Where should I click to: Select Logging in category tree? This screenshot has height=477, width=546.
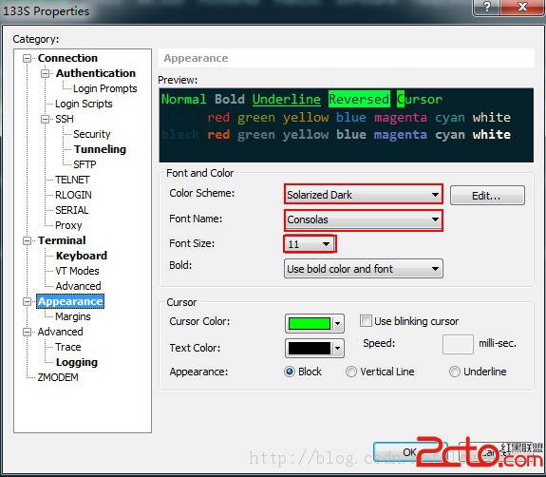77,362
